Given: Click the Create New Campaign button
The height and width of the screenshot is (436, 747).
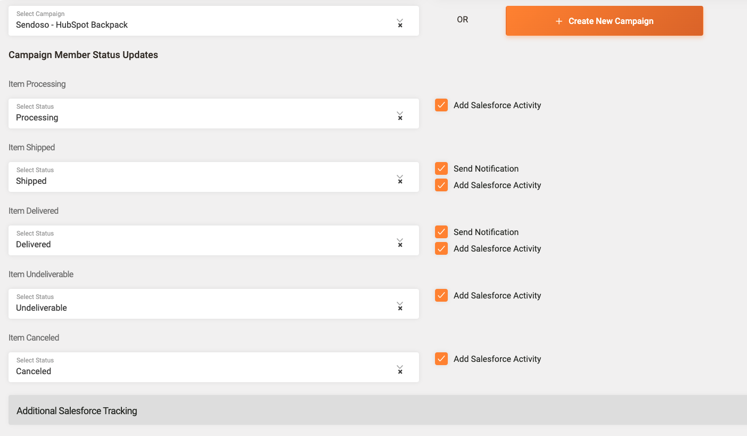Looking at the screenshot, I should pyautogui.click(x=604, y=21).
